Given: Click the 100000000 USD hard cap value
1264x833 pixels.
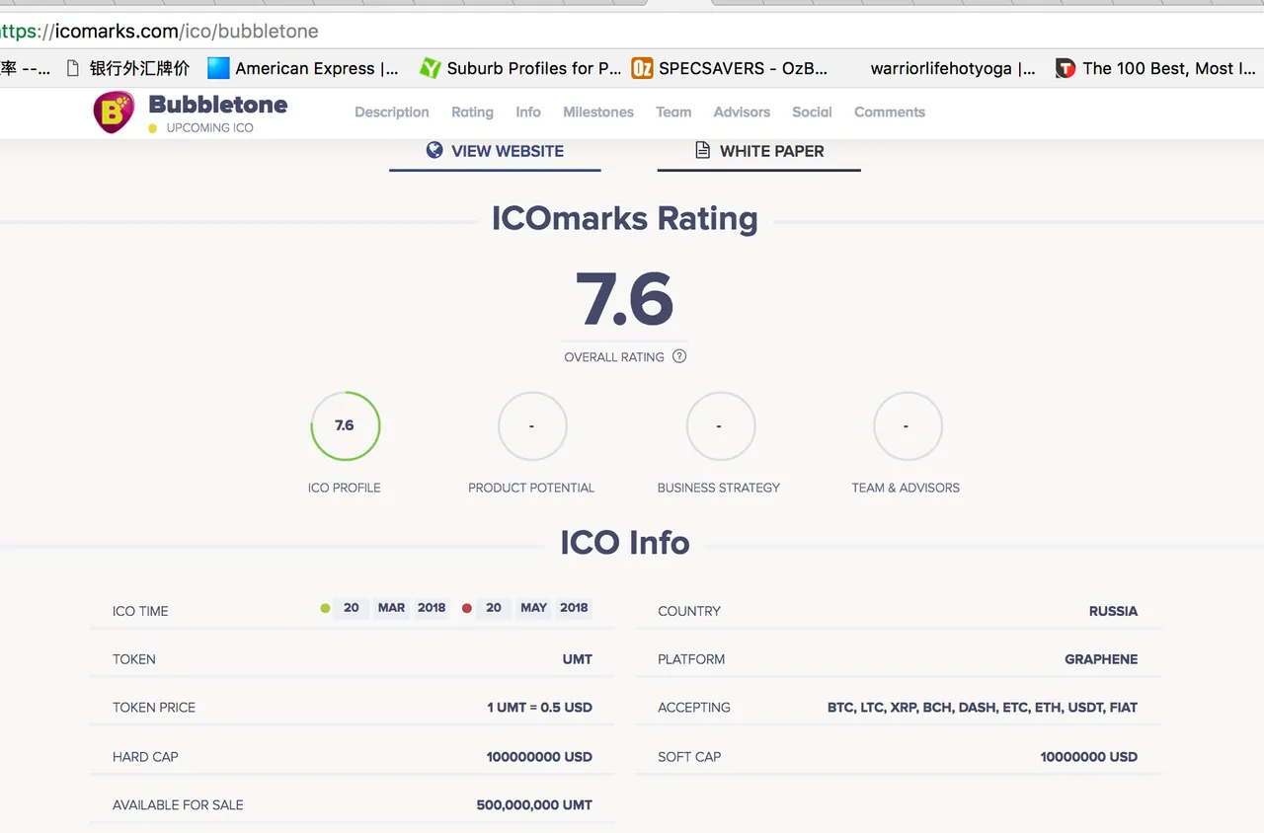Looking at the screenshot, I should pos(539,757).
